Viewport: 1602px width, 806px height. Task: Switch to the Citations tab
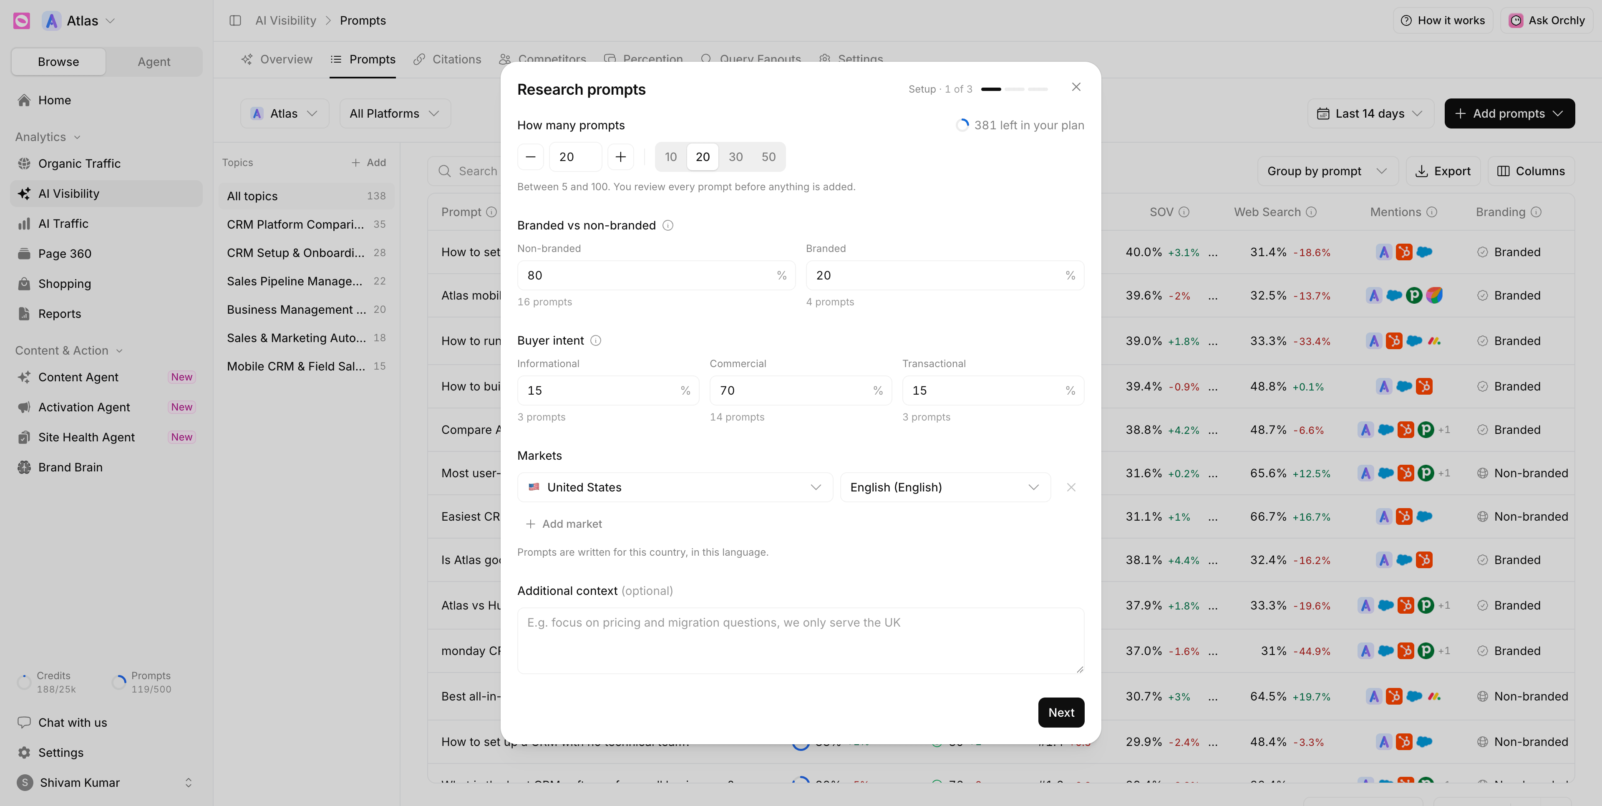[x=447, y=59]
